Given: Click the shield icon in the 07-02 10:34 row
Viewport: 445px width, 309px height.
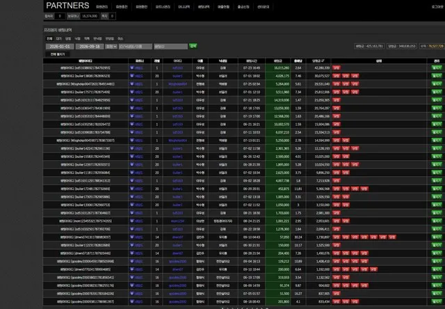Looking at the screenshot, I should pyautogui.click(x=132, y=173).
